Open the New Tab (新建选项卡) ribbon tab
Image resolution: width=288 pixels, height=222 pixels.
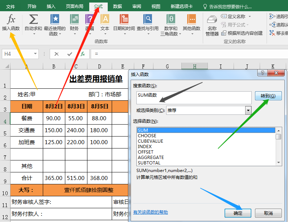pos(181,7)
